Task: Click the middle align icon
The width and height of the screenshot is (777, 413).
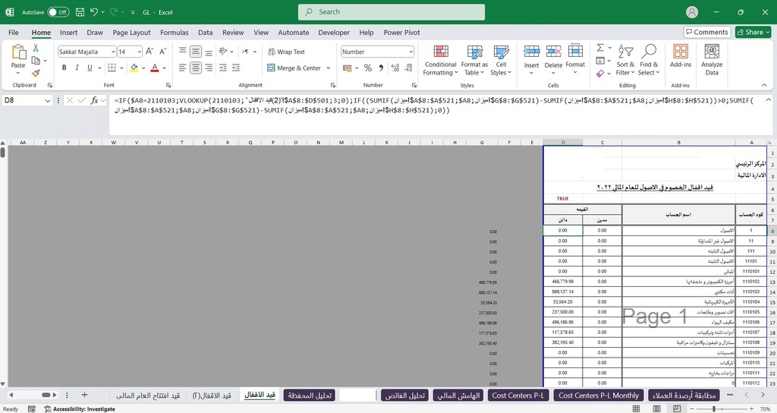Action: 196,51
